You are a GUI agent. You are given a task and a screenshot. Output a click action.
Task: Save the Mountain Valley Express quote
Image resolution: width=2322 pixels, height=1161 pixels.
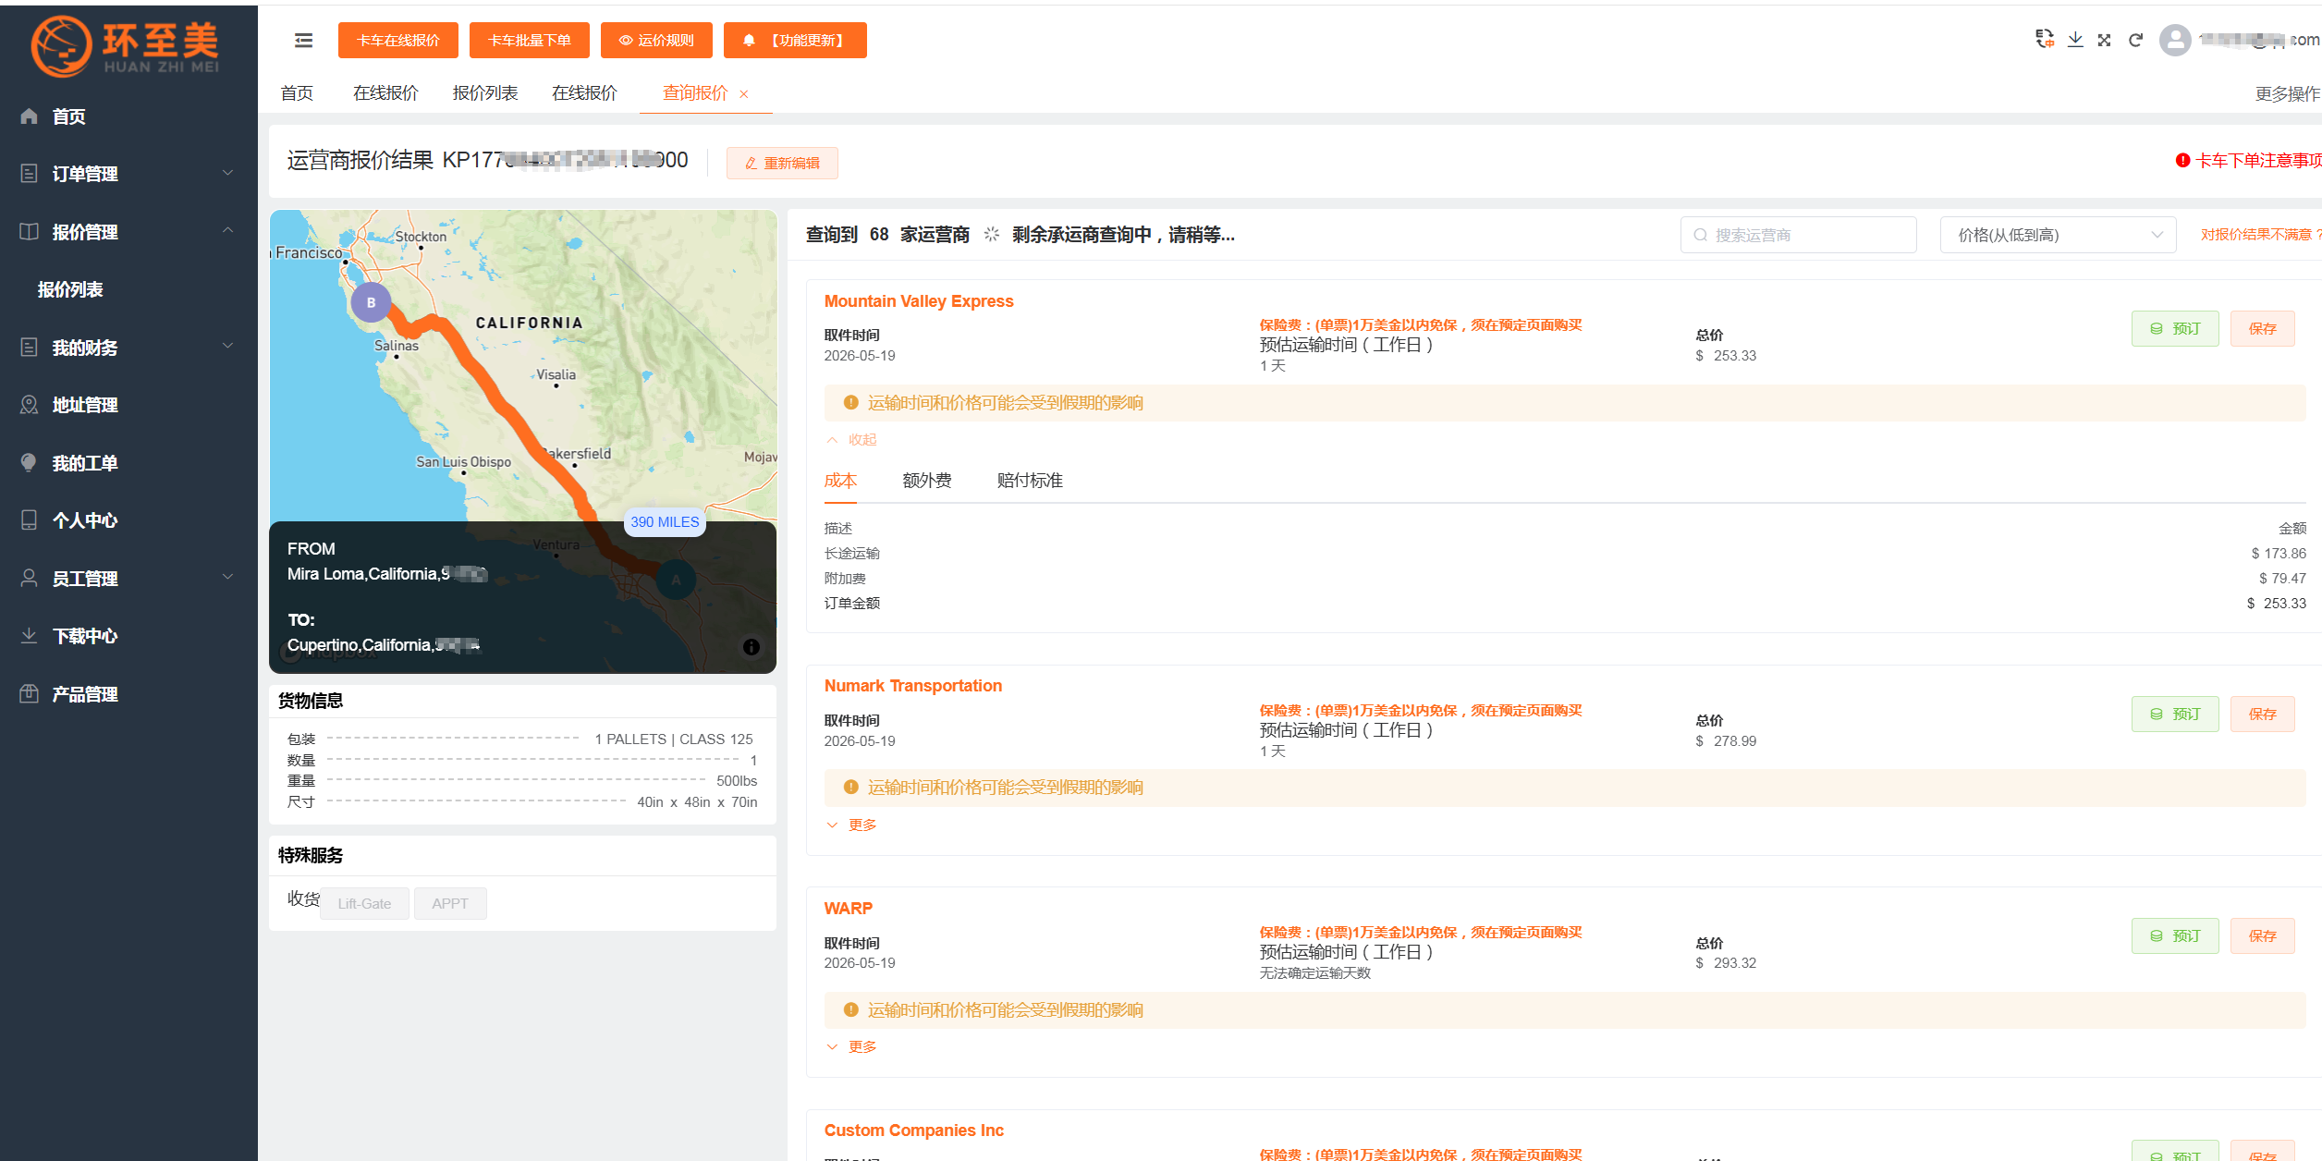(2263, 329)
